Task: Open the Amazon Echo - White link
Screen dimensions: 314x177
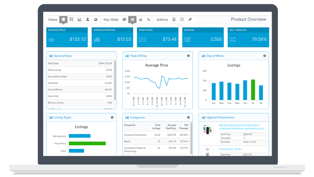Action: tap(230, 149)
